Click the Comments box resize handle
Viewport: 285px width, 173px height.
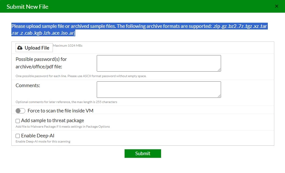click(219, 96)
